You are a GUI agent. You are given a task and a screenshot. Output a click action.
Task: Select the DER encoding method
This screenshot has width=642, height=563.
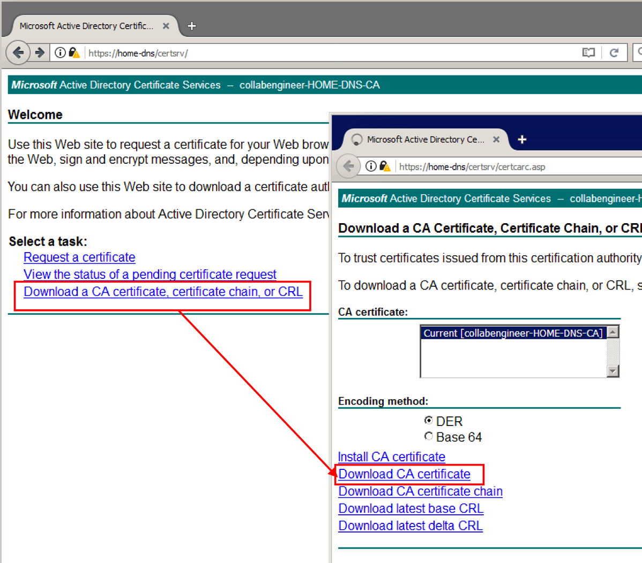(428, 421)
